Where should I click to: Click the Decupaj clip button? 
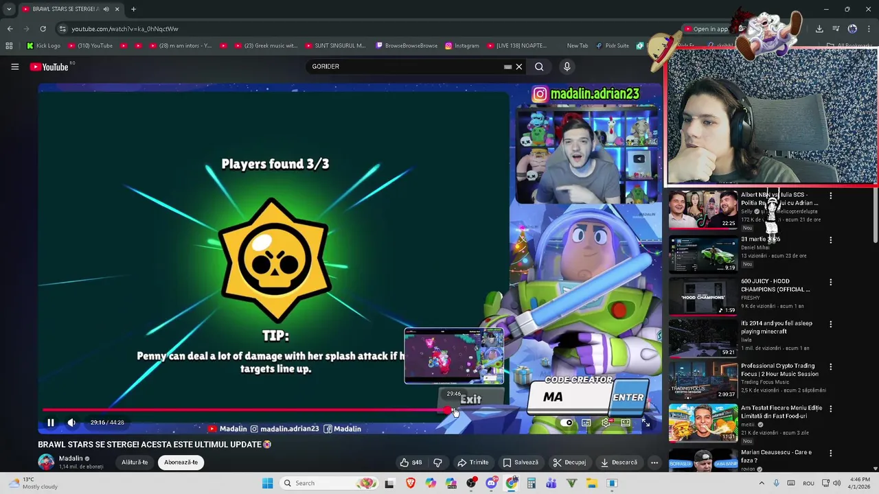[569, 462]
